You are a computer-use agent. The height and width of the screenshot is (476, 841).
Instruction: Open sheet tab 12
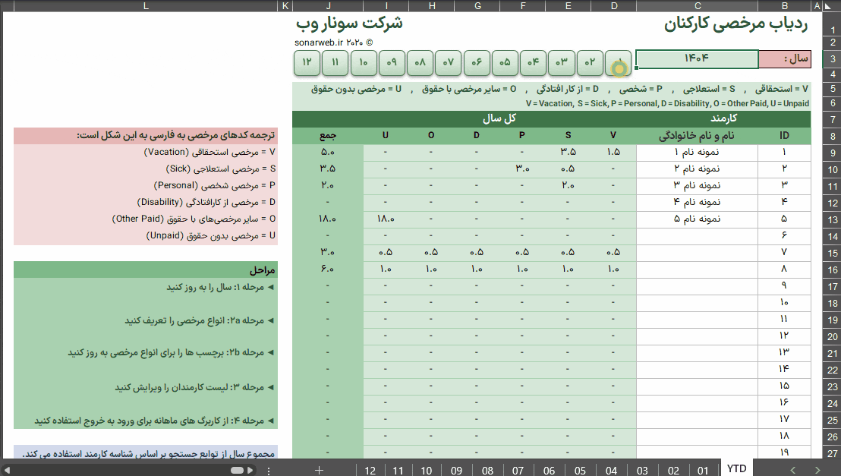point(370,470)
